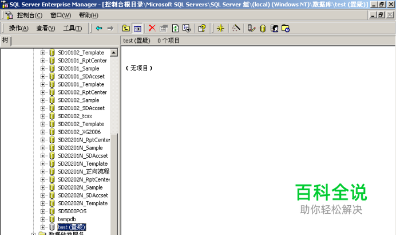This screenshot has height=235, width=396.
Task: Click the SD20102_tcsx database icon
Action: point(52,116)
